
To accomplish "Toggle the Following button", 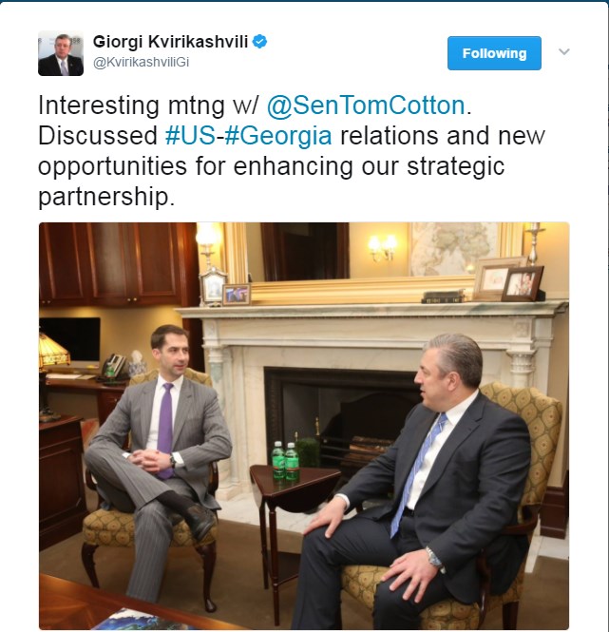I will click(x=494, y=53).
